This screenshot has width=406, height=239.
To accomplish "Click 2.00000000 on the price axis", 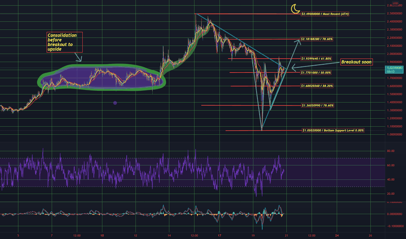I will [394, 54].
